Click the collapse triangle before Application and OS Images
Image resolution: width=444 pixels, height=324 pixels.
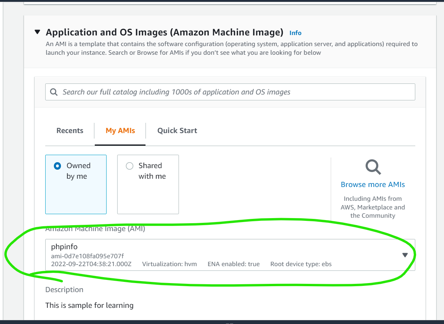click(37, 32)
